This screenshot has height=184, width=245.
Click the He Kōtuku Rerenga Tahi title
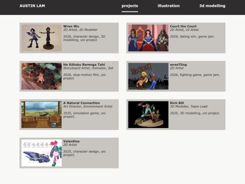pyautogui.click(x=84, y=65)
